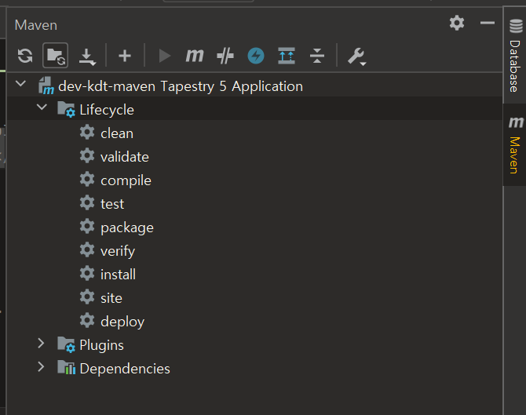The width and height of the screenshot is (526, 415).
Task: Select the Lifecycle folder
Action: pos(107,110)
